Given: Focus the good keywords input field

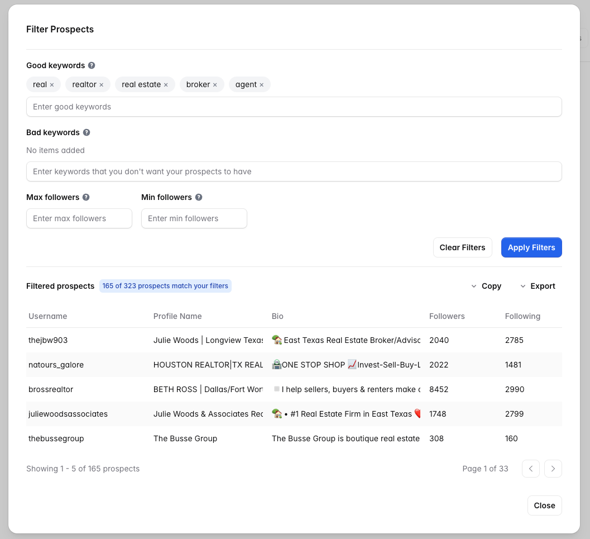Looking at the screenshot, I should 294,107.
